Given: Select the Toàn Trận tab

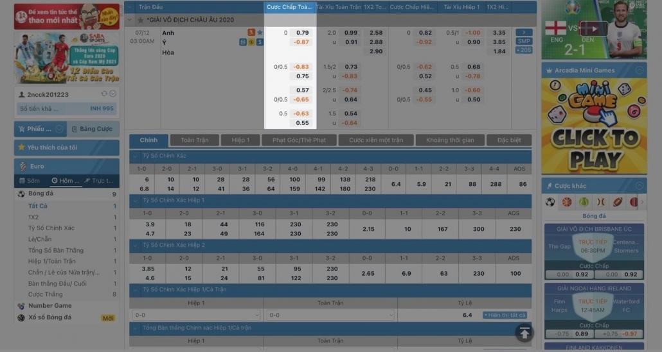Looking at the screenshot, I should pos(195,140).
